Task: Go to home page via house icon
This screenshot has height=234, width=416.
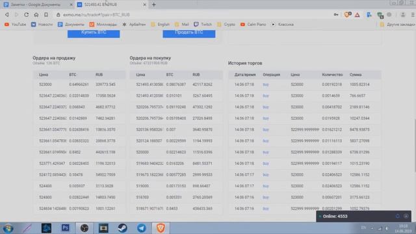Action: coord(36,14)
